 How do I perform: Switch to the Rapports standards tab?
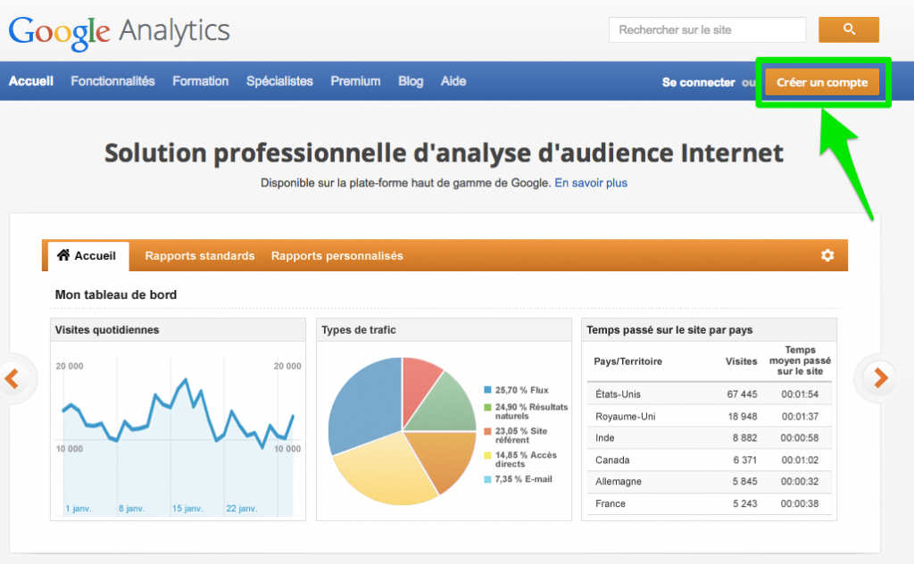(200, 256)
